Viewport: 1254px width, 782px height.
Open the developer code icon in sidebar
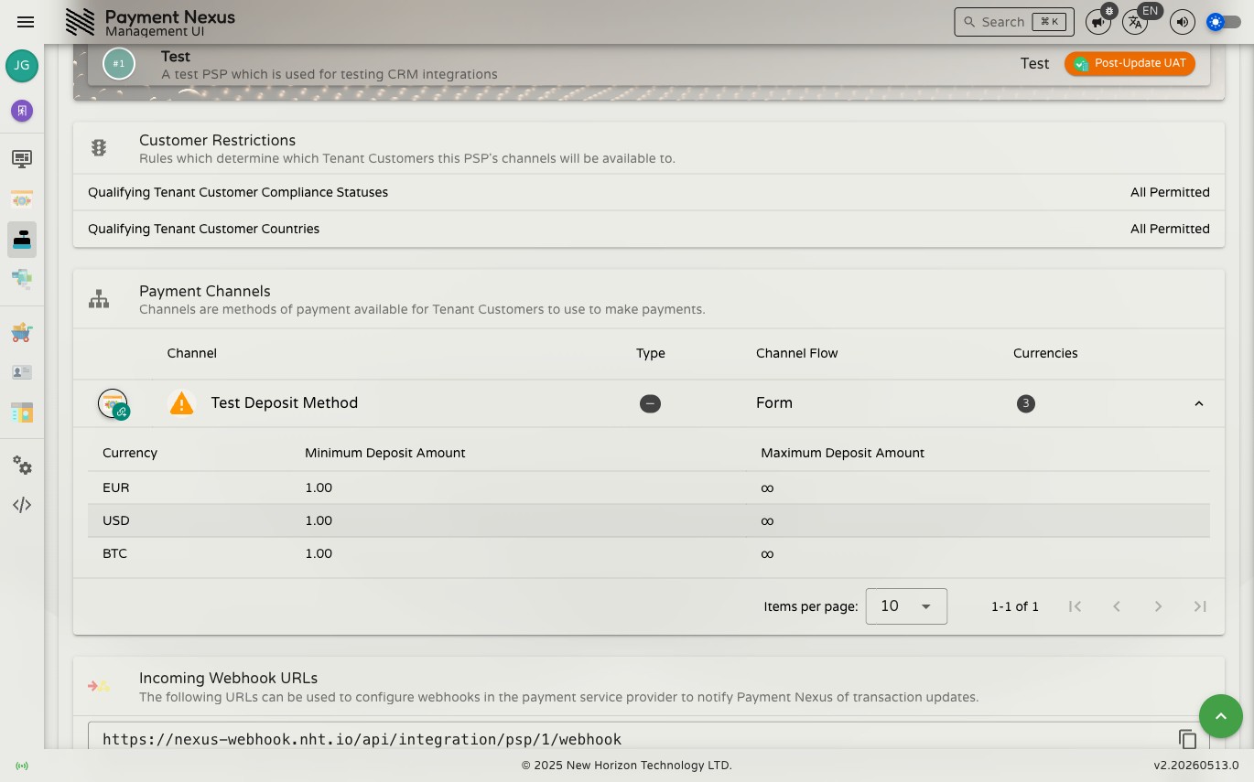pyautogui.click(x=22, y=505)
